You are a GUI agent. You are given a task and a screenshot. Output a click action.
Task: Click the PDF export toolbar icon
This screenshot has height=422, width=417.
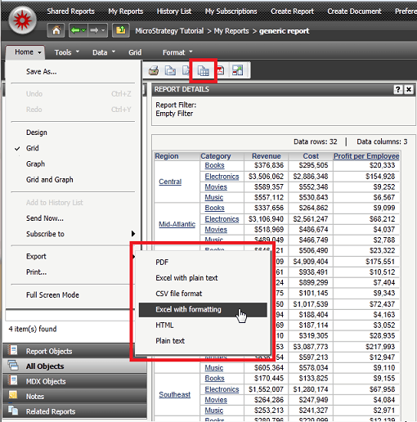coord(220,70)
